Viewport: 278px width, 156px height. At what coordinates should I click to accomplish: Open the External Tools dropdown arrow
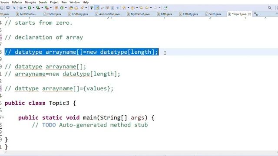click(51, 8)
